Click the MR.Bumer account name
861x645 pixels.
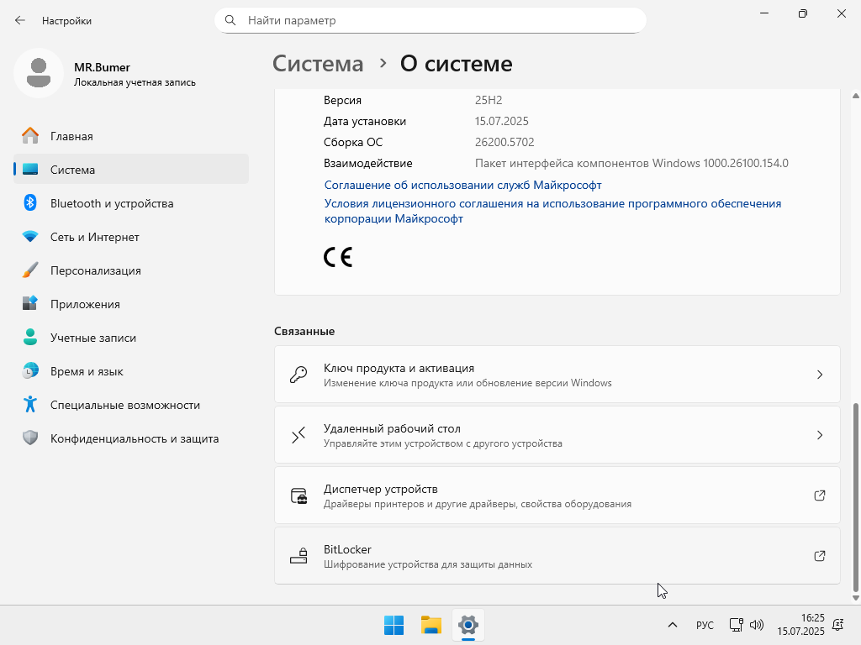(x=102, y=67)
